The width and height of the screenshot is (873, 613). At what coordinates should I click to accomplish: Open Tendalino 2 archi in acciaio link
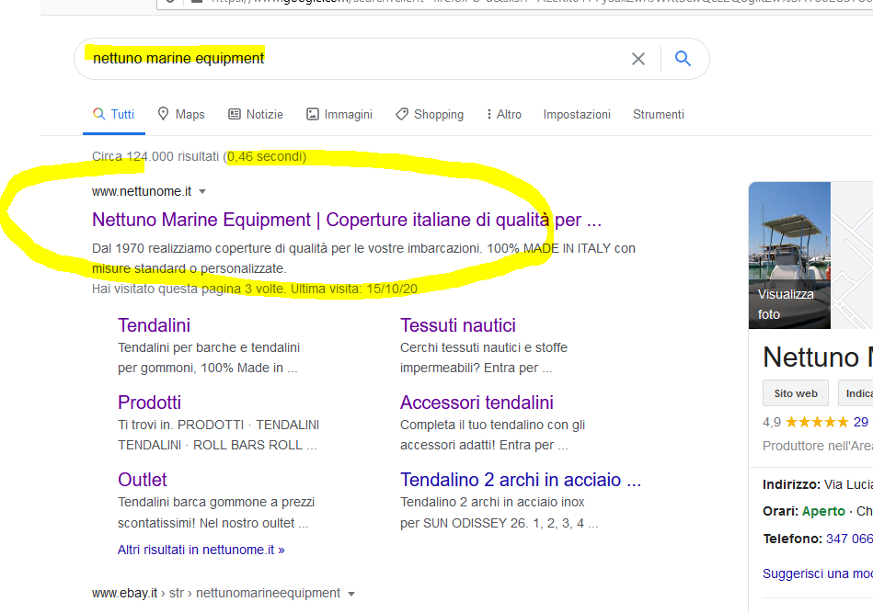pyautogui.click(x=520, y=480)
